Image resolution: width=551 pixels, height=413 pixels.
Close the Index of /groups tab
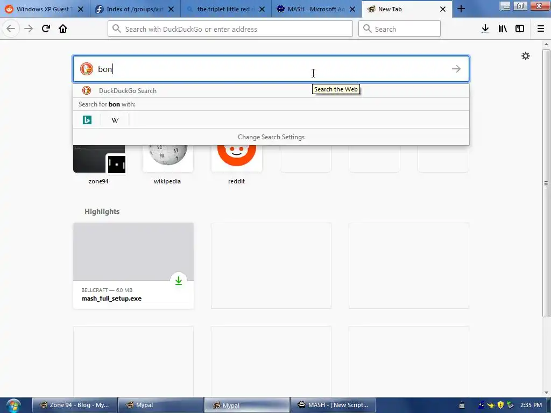pos(171,9)
